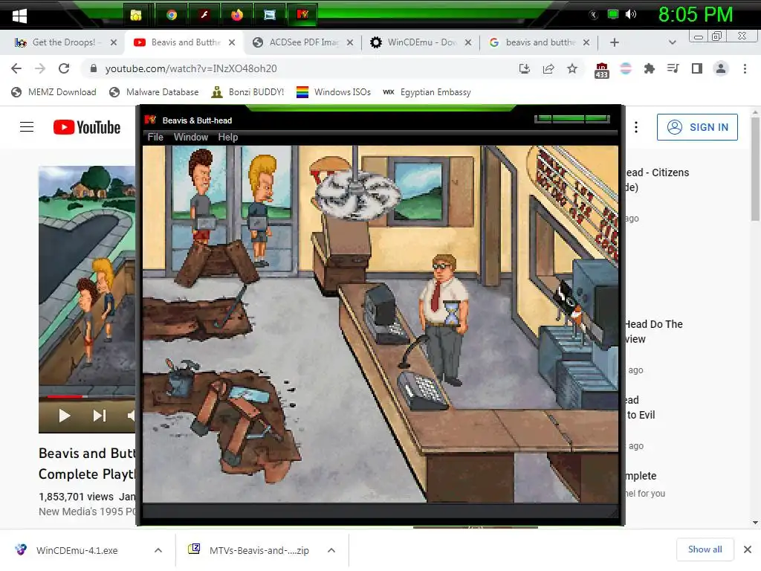Open the Egyptian Embassy bookmark

pyautogui.click(x=427, y=91)
